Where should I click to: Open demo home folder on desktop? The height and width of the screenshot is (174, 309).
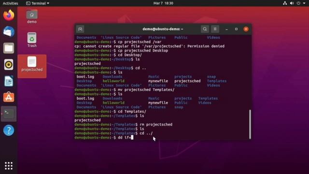pyautogui.click(x=32, y=16)
